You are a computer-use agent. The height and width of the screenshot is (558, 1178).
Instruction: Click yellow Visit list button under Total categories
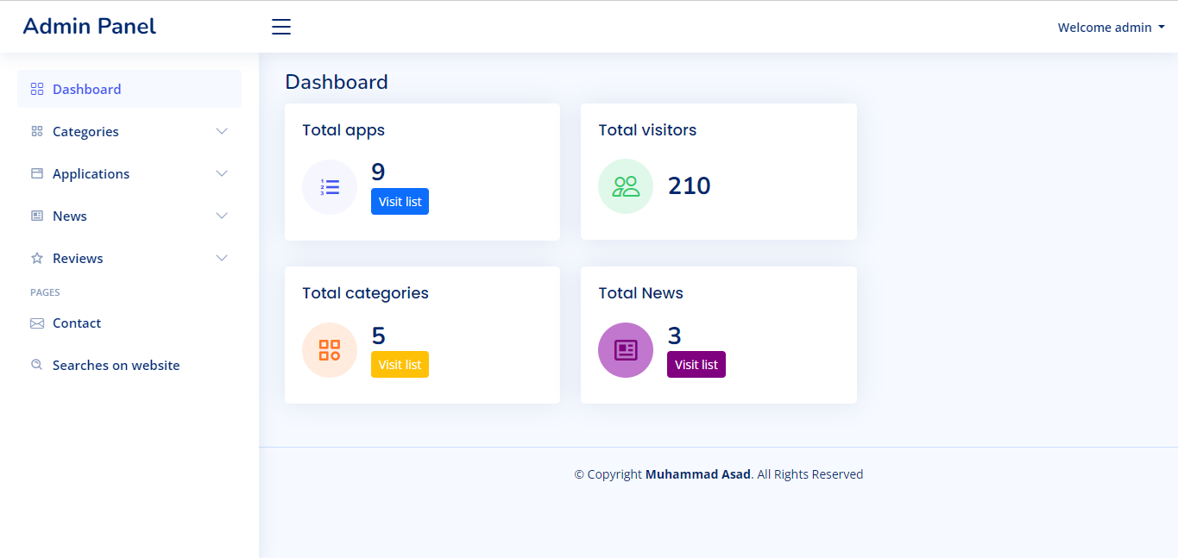click(400, 365)
